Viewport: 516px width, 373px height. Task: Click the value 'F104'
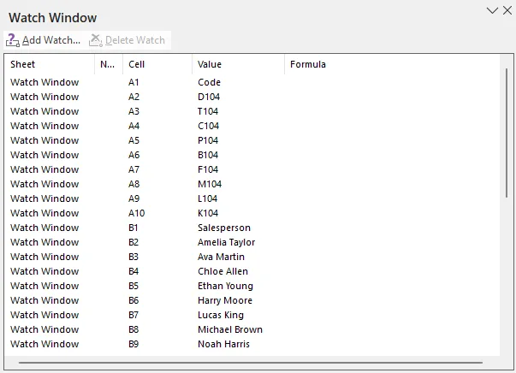[208, 169]
